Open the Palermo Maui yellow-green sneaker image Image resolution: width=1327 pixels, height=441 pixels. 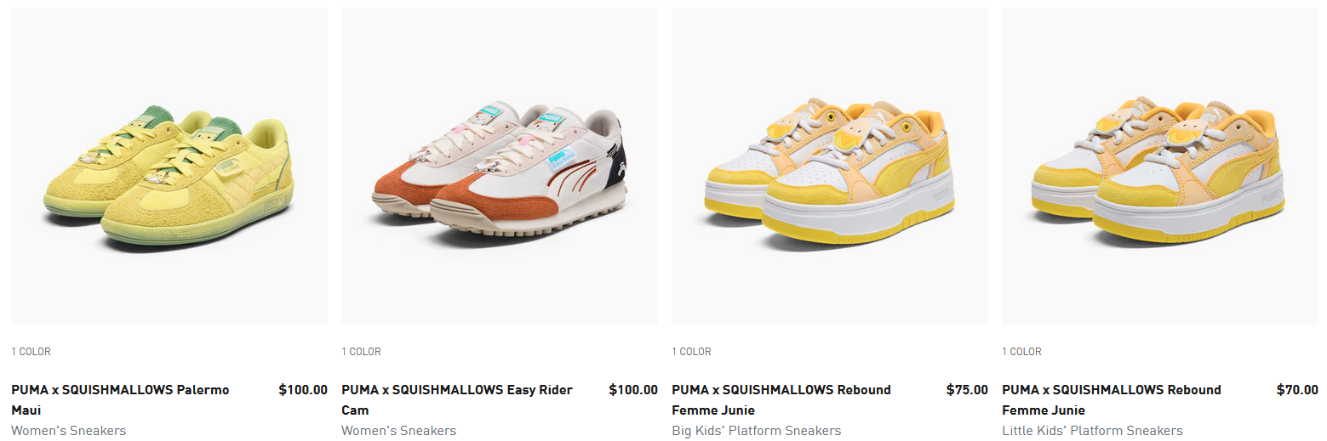pyautogui.click(x=169, y=166)
